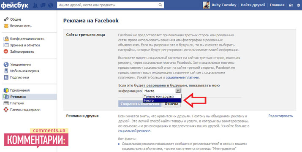
Task: Open messages icon in top bar
Action: 43,5
